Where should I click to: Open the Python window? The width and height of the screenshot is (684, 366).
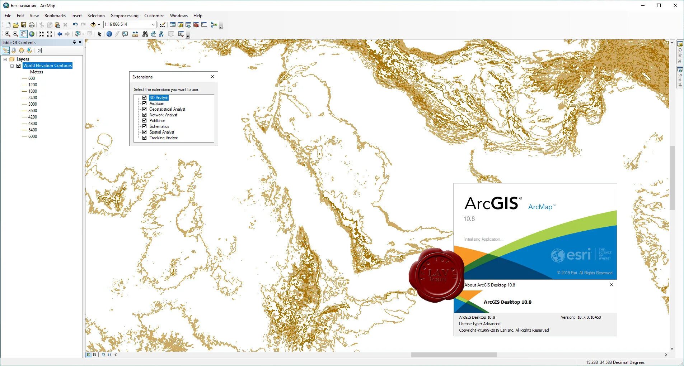204,25
